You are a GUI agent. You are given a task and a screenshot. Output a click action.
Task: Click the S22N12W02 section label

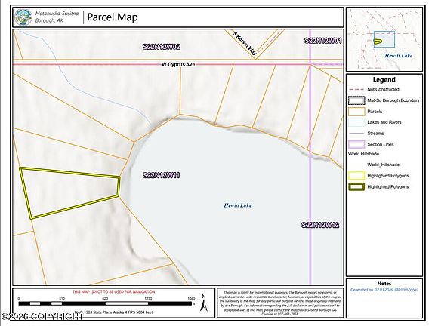pyautogui.click(x=162, y=47)
